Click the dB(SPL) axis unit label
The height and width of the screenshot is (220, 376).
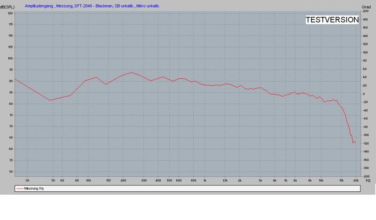(7, 7)
